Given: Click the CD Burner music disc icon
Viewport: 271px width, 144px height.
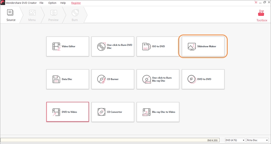Looking at the screenshot, I should point(102,79).
